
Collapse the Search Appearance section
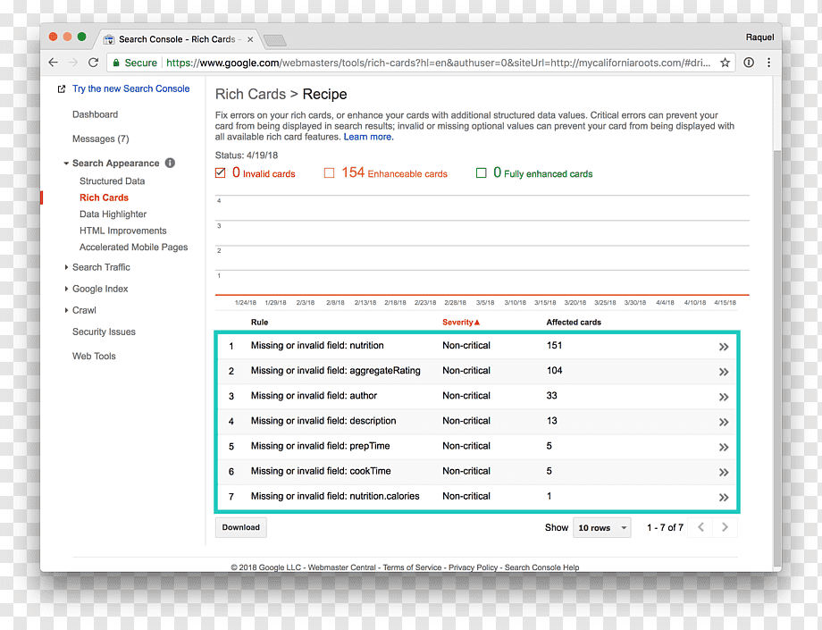(66, 164)
